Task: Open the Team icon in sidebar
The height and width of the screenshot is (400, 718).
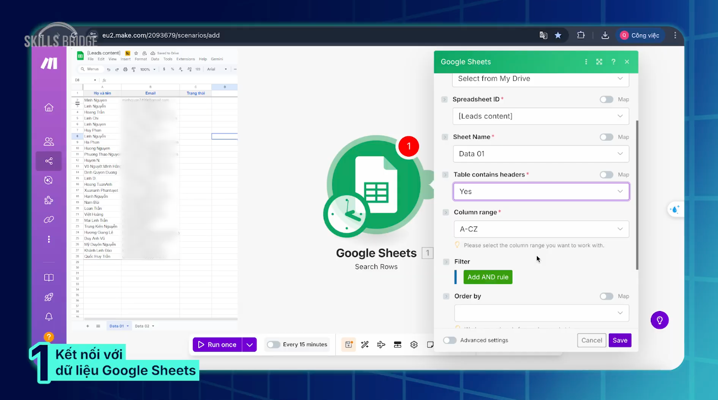Action: point(48,142)
